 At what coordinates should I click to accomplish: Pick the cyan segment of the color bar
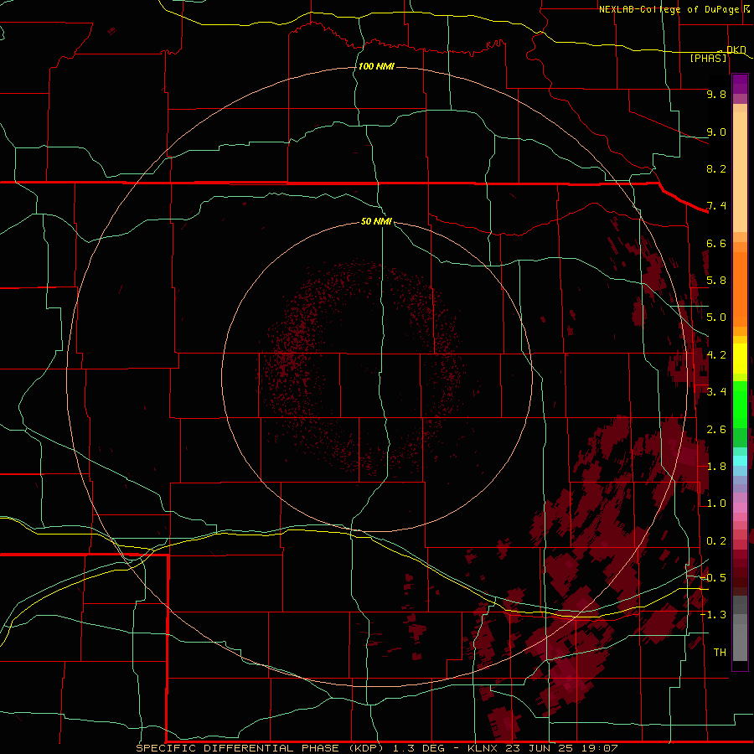[x=740, y=461]
